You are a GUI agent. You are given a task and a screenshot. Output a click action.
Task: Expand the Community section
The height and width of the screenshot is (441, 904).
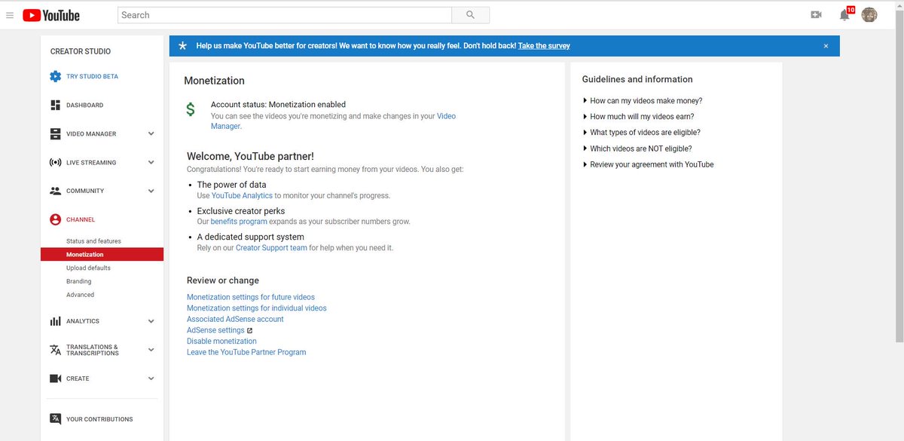pos(151,191)
